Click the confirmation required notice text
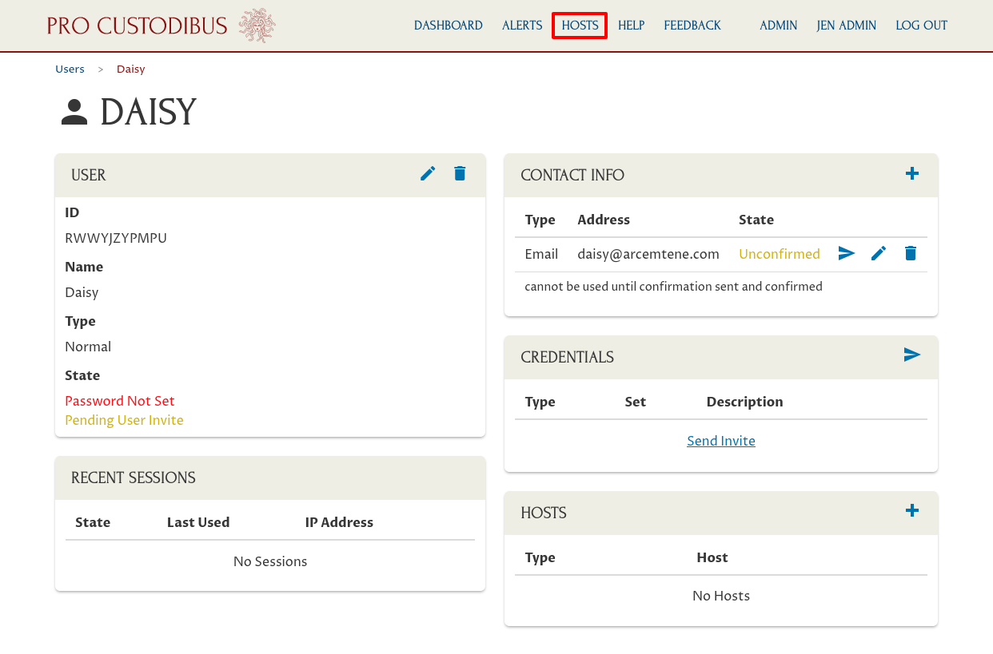Viewport: 993px width, 654px height. coord(673,286)
